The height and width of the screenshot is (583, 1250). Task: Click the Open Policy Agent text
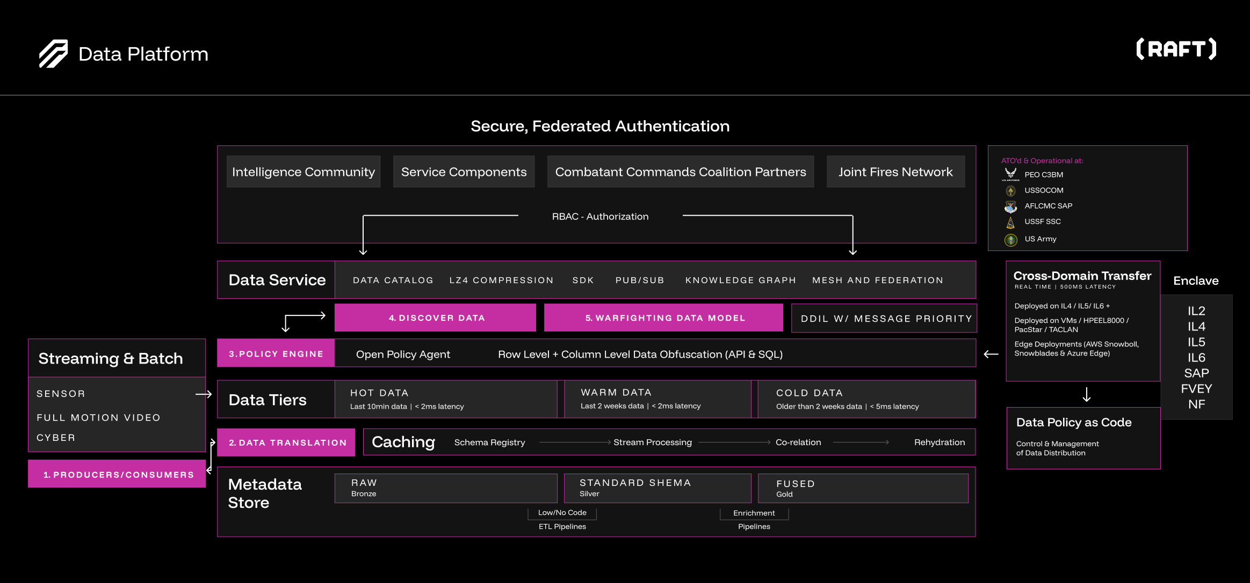(x=403, y=354)
